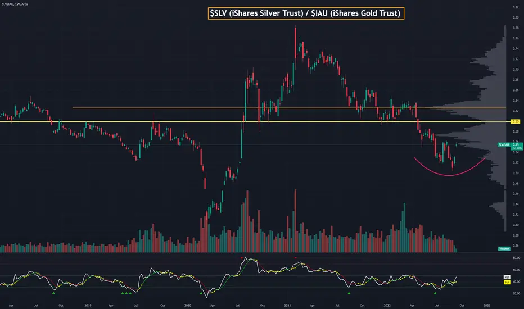Click the 2020 label on time axis
The height and width of the screenshot is (309, 524).
(188, 305)
